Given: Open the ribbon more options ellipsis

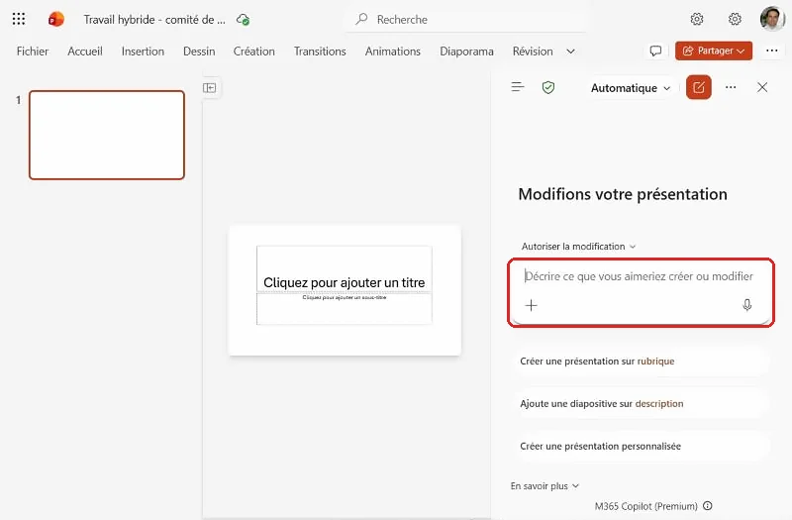Looking at the screenshot, I should pyautogui.click(x=772, y=51).
